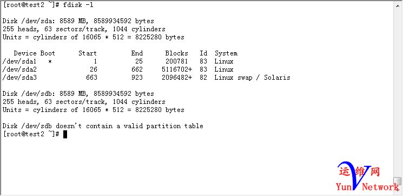Click the 5116702+ blocks value

[x=177, y=69]
